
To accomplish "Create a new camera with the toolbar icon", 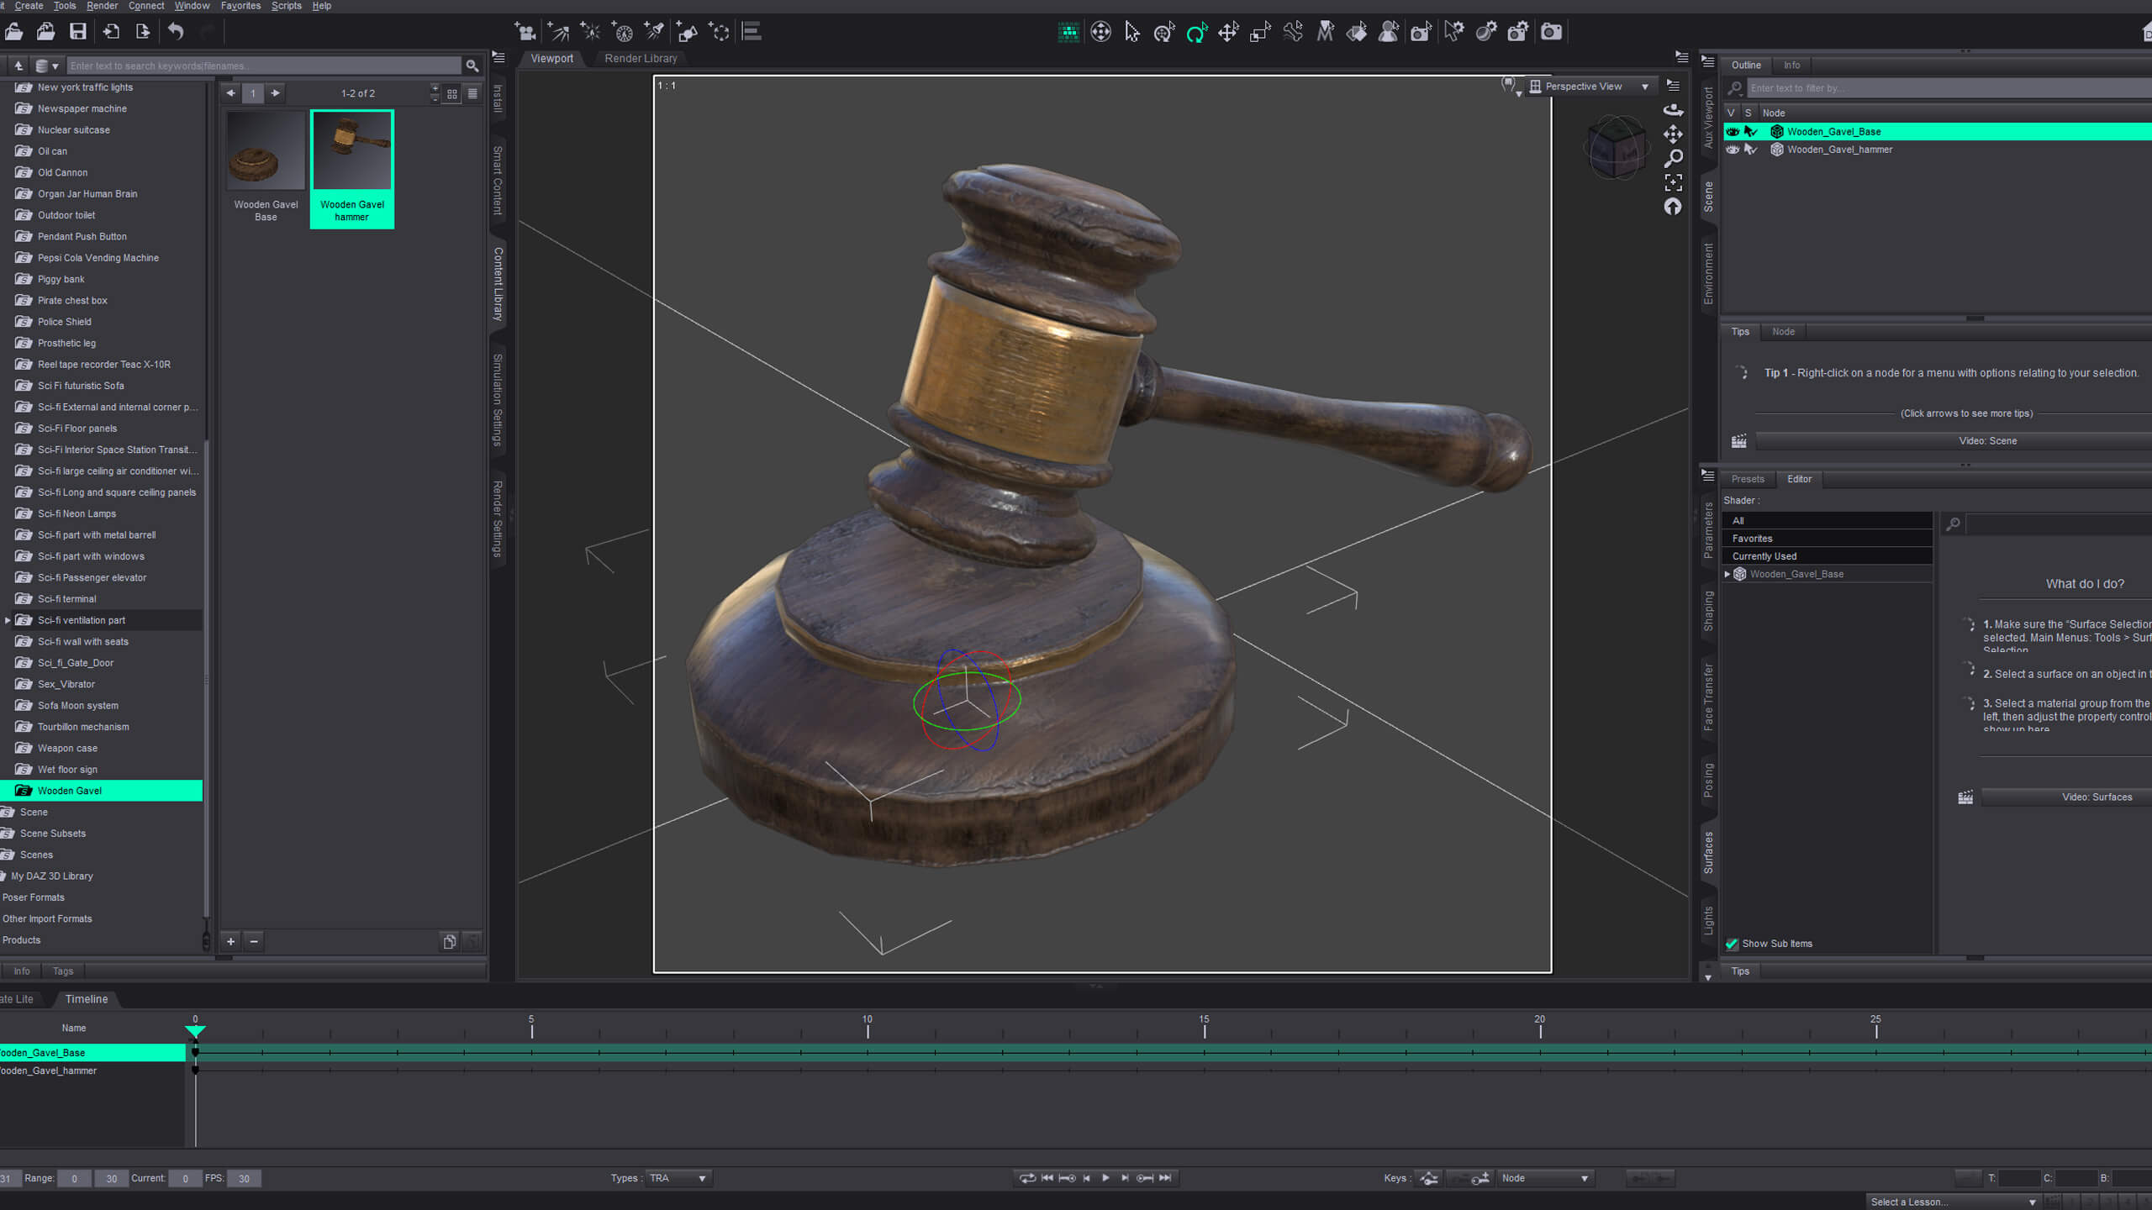I will 525,32.
